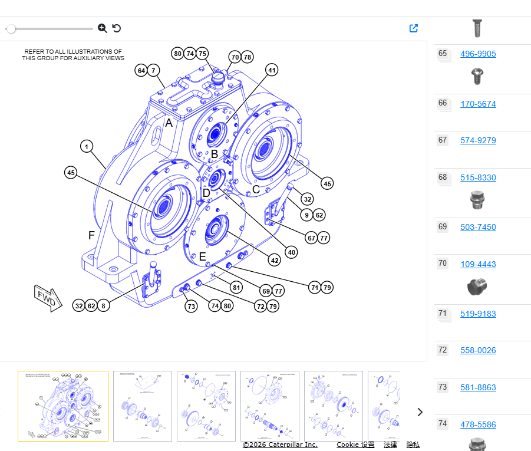Click callout 81 on the diagram

pos(236,288)
